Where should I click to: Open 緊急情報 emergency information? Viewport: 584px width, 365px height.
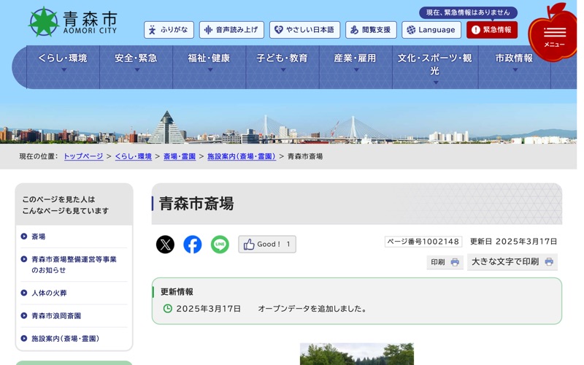491,30
